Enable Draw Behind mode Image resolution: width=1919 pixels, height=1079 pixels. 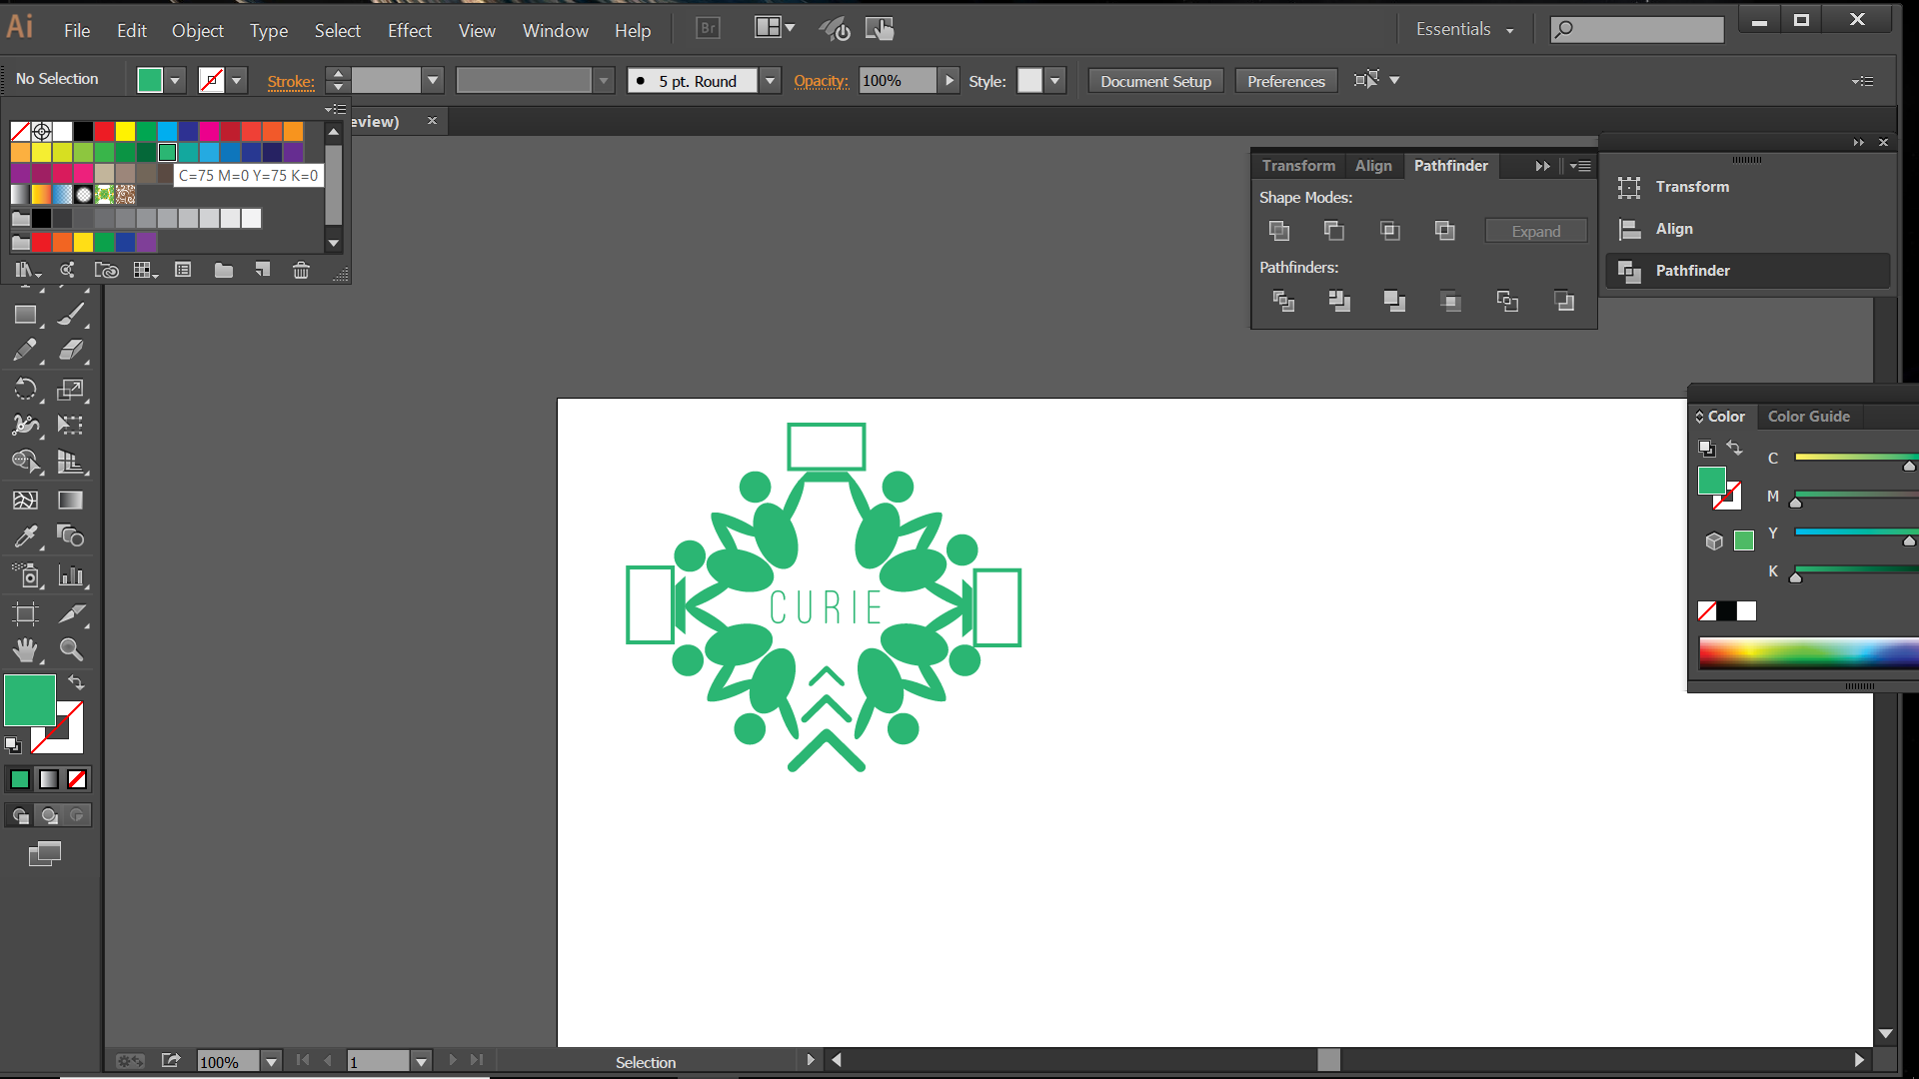(49, 816)
